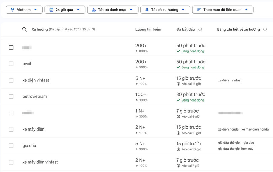Select the checkbox for xe điện vinfast
Viewport: 273px width, 172px height.
click(11, 80)
